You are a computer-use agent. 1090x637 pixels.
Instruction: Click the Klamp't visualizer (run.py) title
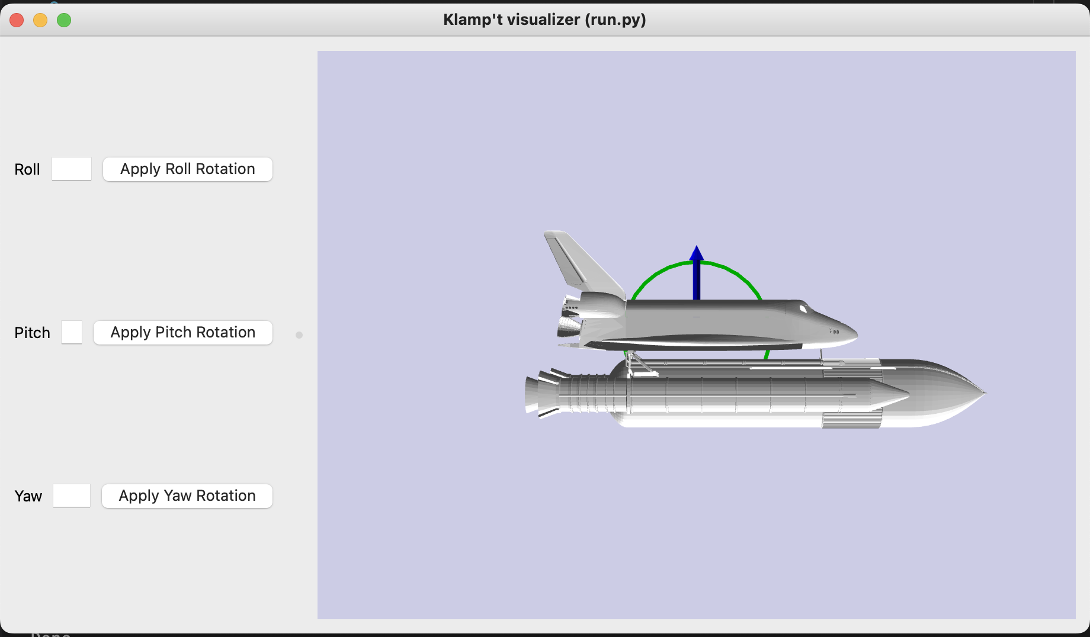[x=545, y=20]
